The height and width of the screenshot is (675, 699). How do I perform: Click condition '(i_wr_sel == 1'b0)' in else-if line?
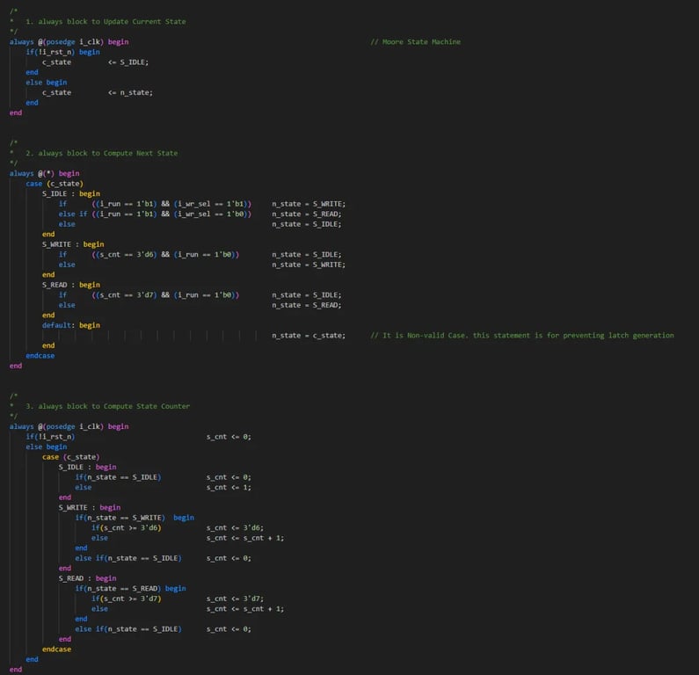213,214
